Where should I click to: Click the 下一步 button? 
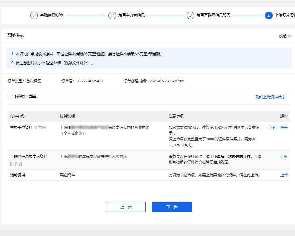pos(172,207)
